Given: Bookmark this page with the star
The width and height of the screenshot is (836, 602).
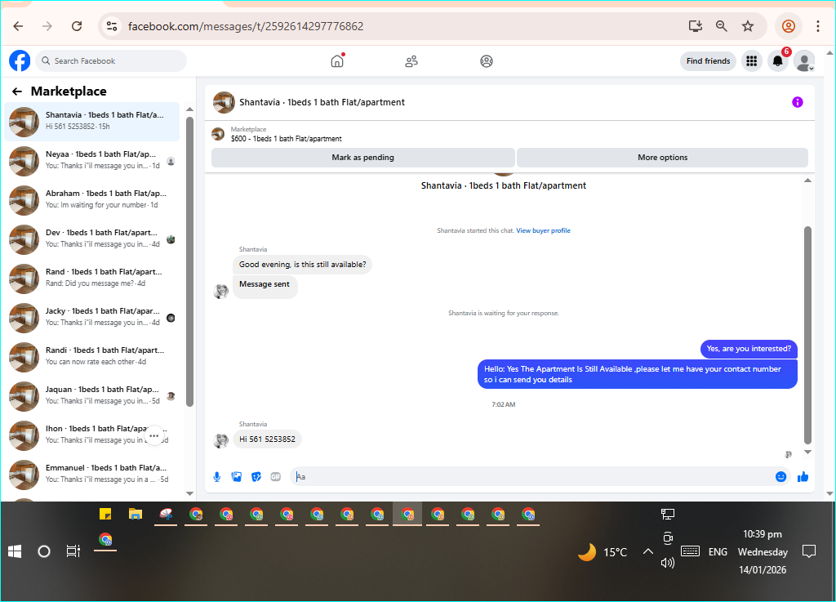Looking at the screenshot, I should (x=748, y=26).
